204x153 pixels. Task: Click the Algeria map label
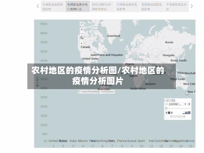tap(130, 63)
